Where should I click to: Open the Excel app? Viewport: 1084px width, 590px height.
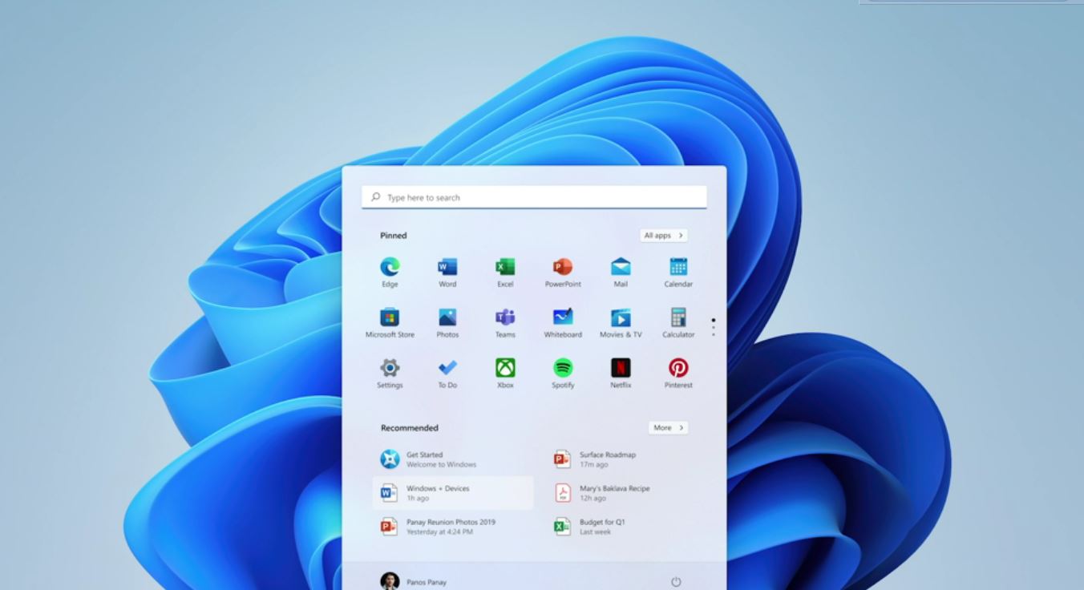504,266
